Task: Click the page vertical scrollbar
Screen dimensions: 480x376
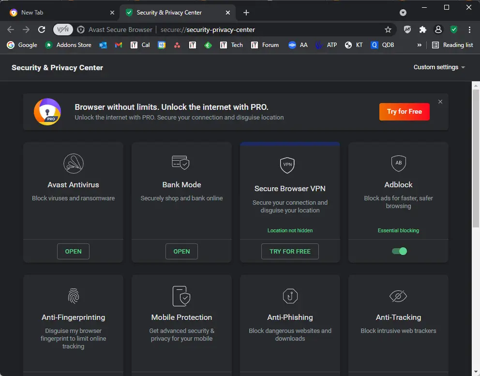Action: point(476,159)
